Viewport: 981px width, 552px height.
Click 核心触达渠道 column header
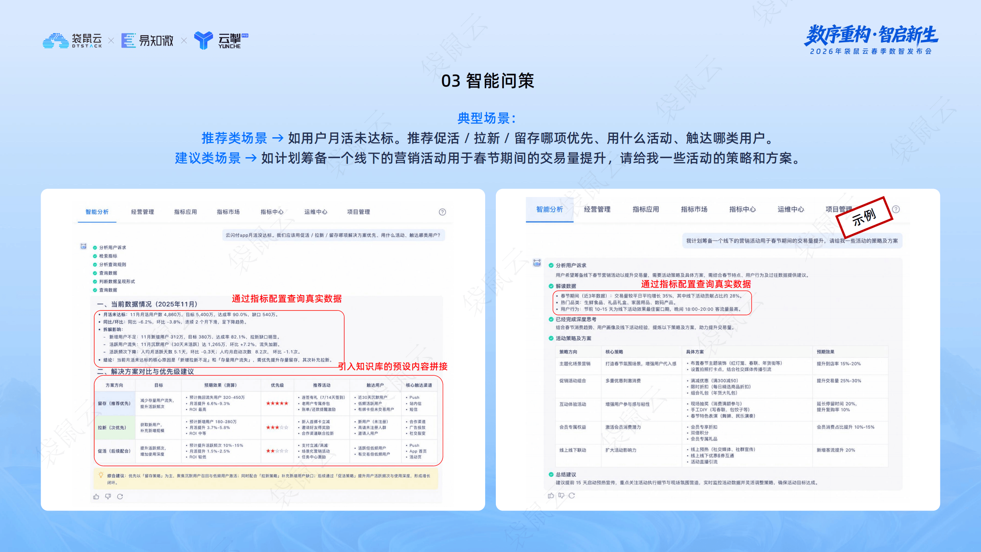[419, 385]
